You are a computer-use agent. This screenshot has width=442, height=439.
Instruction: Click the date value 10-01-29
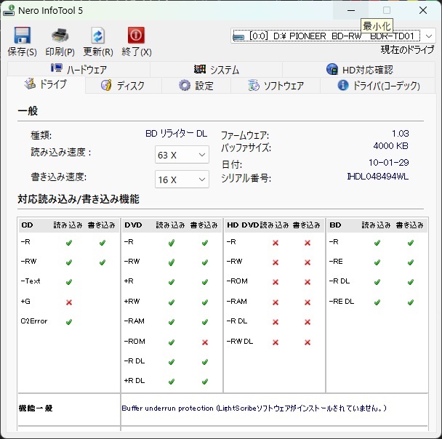389,162
